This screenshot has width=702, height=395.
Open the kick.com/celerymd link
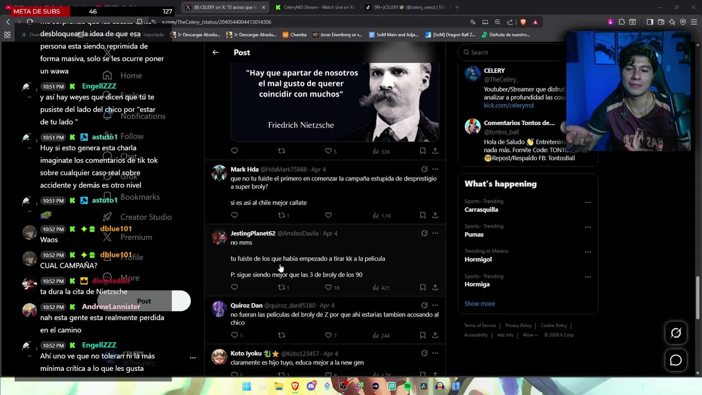[508, 105]
